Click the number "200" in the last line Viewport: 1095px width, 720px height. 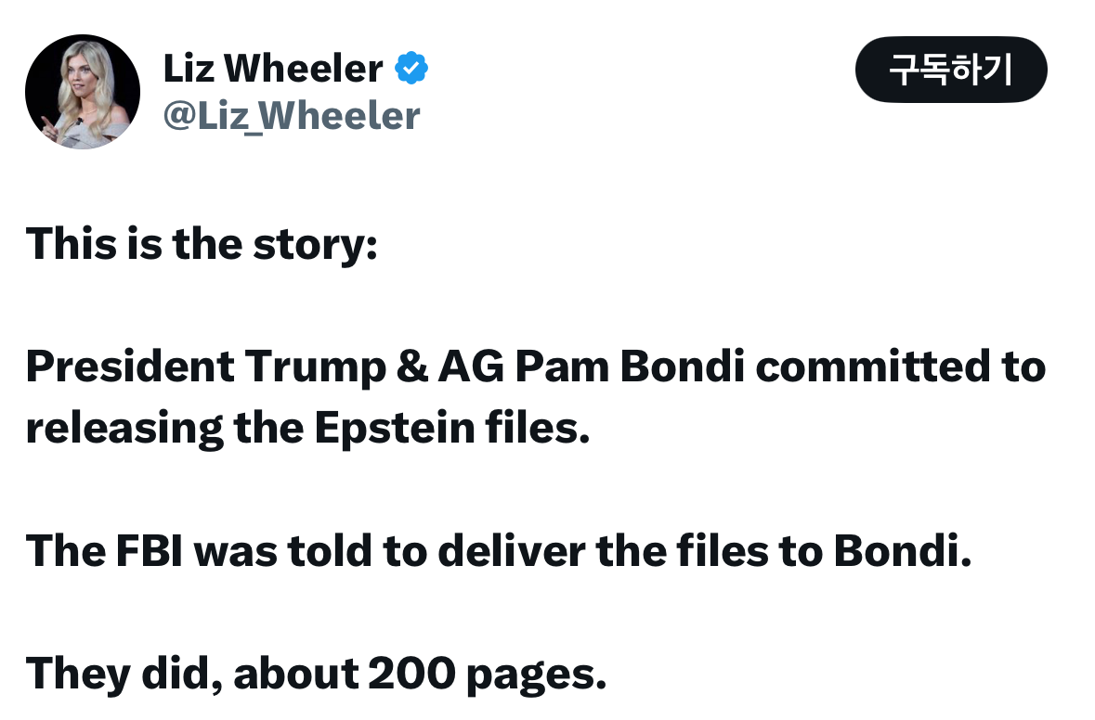point(412,674)
